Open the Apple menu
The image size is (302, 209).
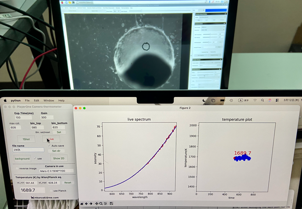pyautogui.click(x=5, y=100)
